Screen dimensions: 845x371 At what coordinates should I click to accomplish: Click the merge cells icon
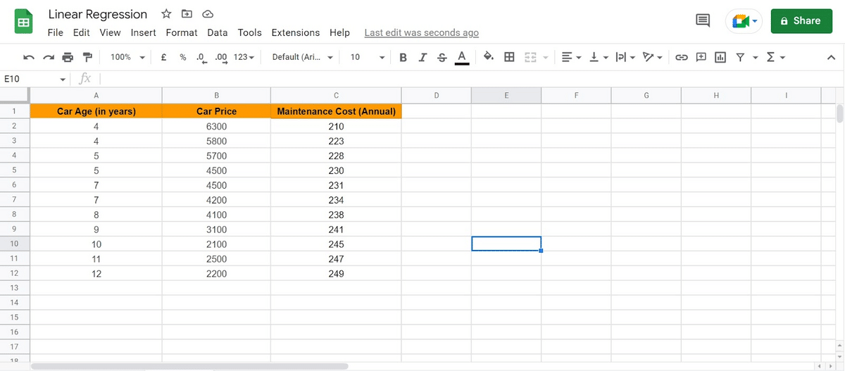click(530, 57)
